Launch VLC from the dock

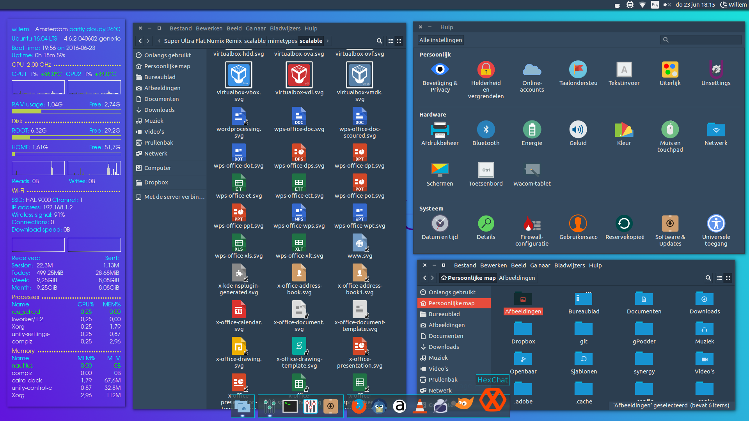click(420, 406)
